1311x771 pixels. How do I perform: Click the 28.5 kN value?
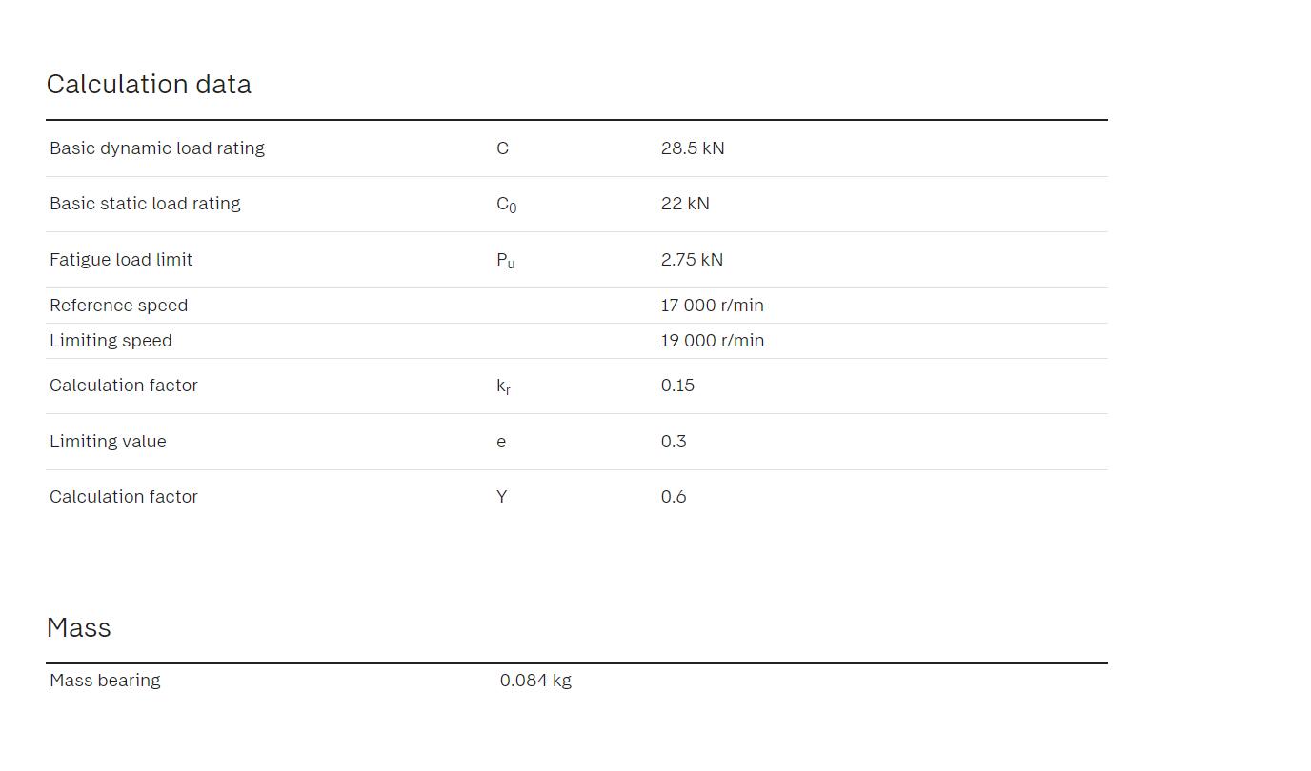[x=693, y=148]
